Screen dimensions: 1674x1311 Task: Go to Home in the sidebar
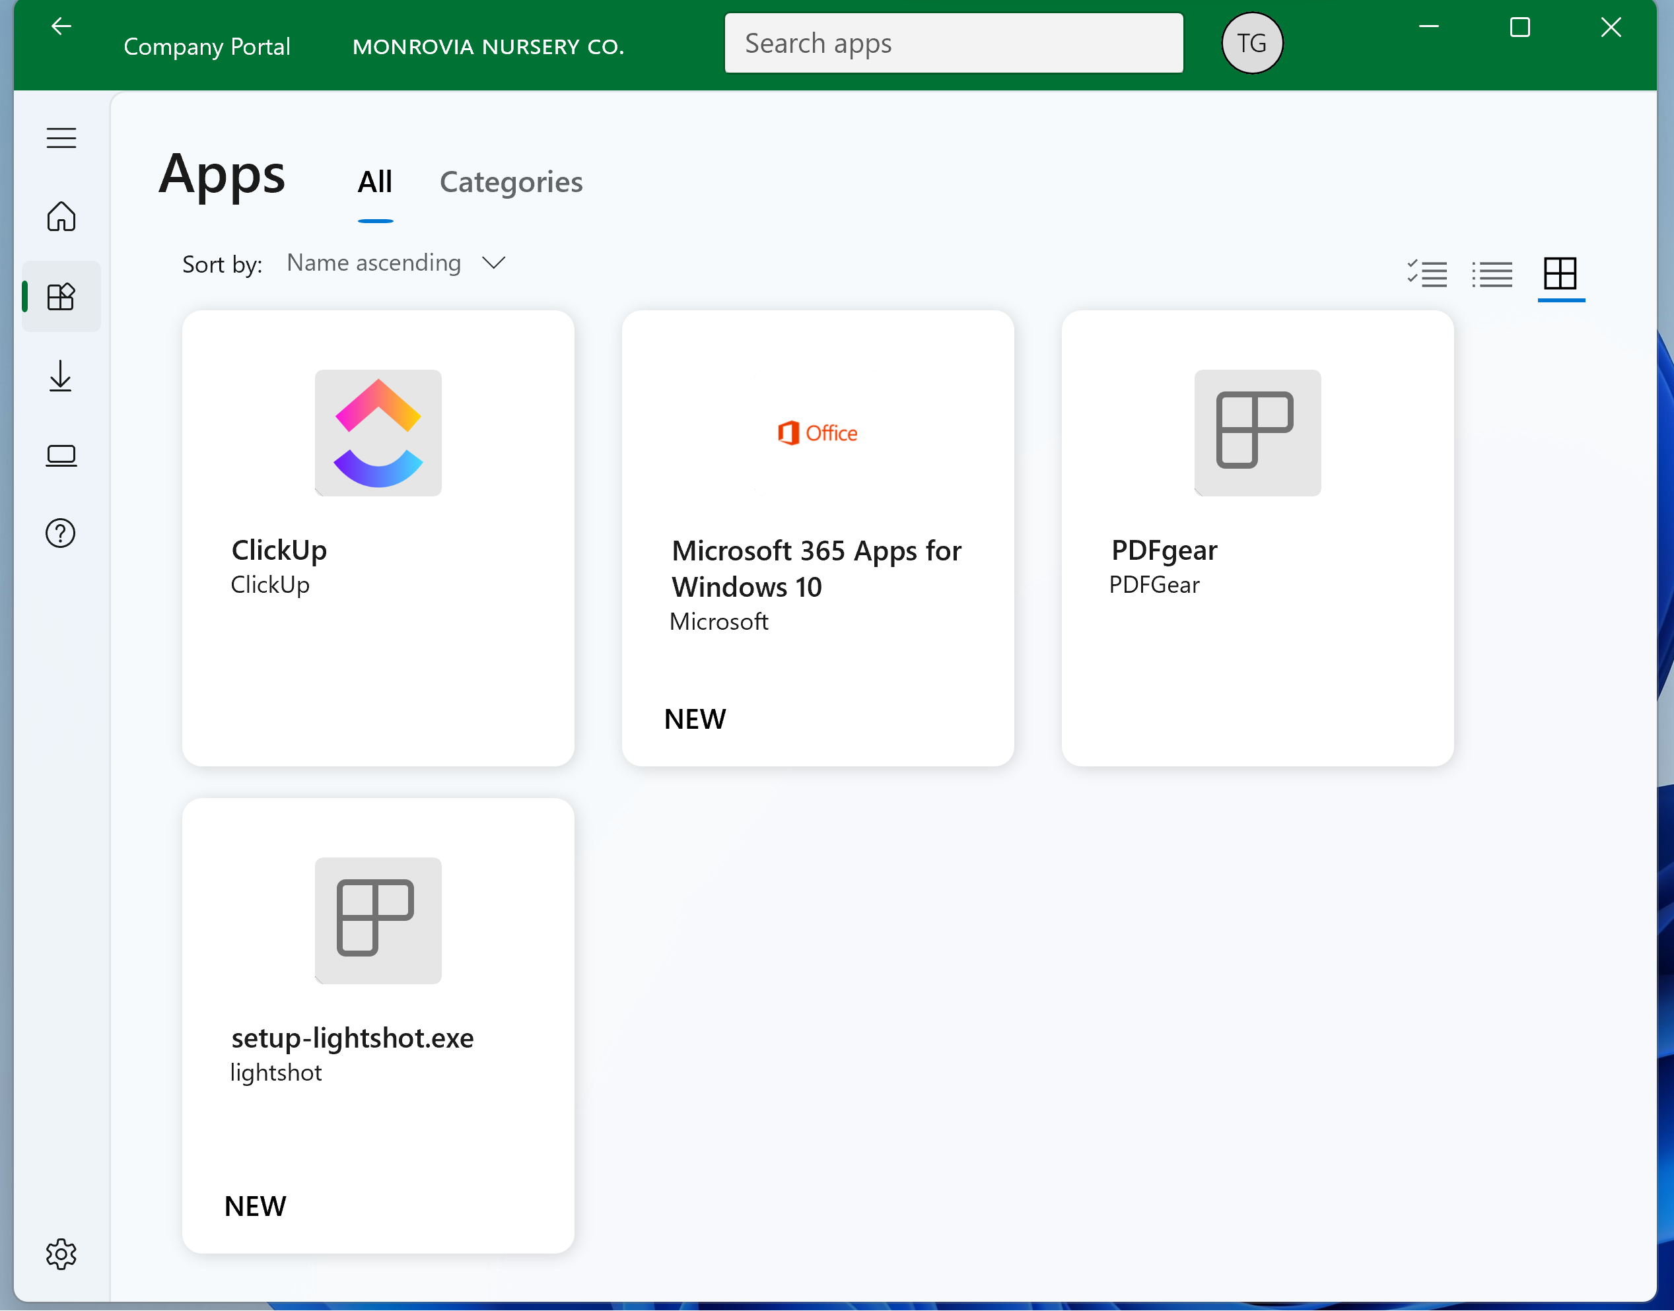pos(61,217)
